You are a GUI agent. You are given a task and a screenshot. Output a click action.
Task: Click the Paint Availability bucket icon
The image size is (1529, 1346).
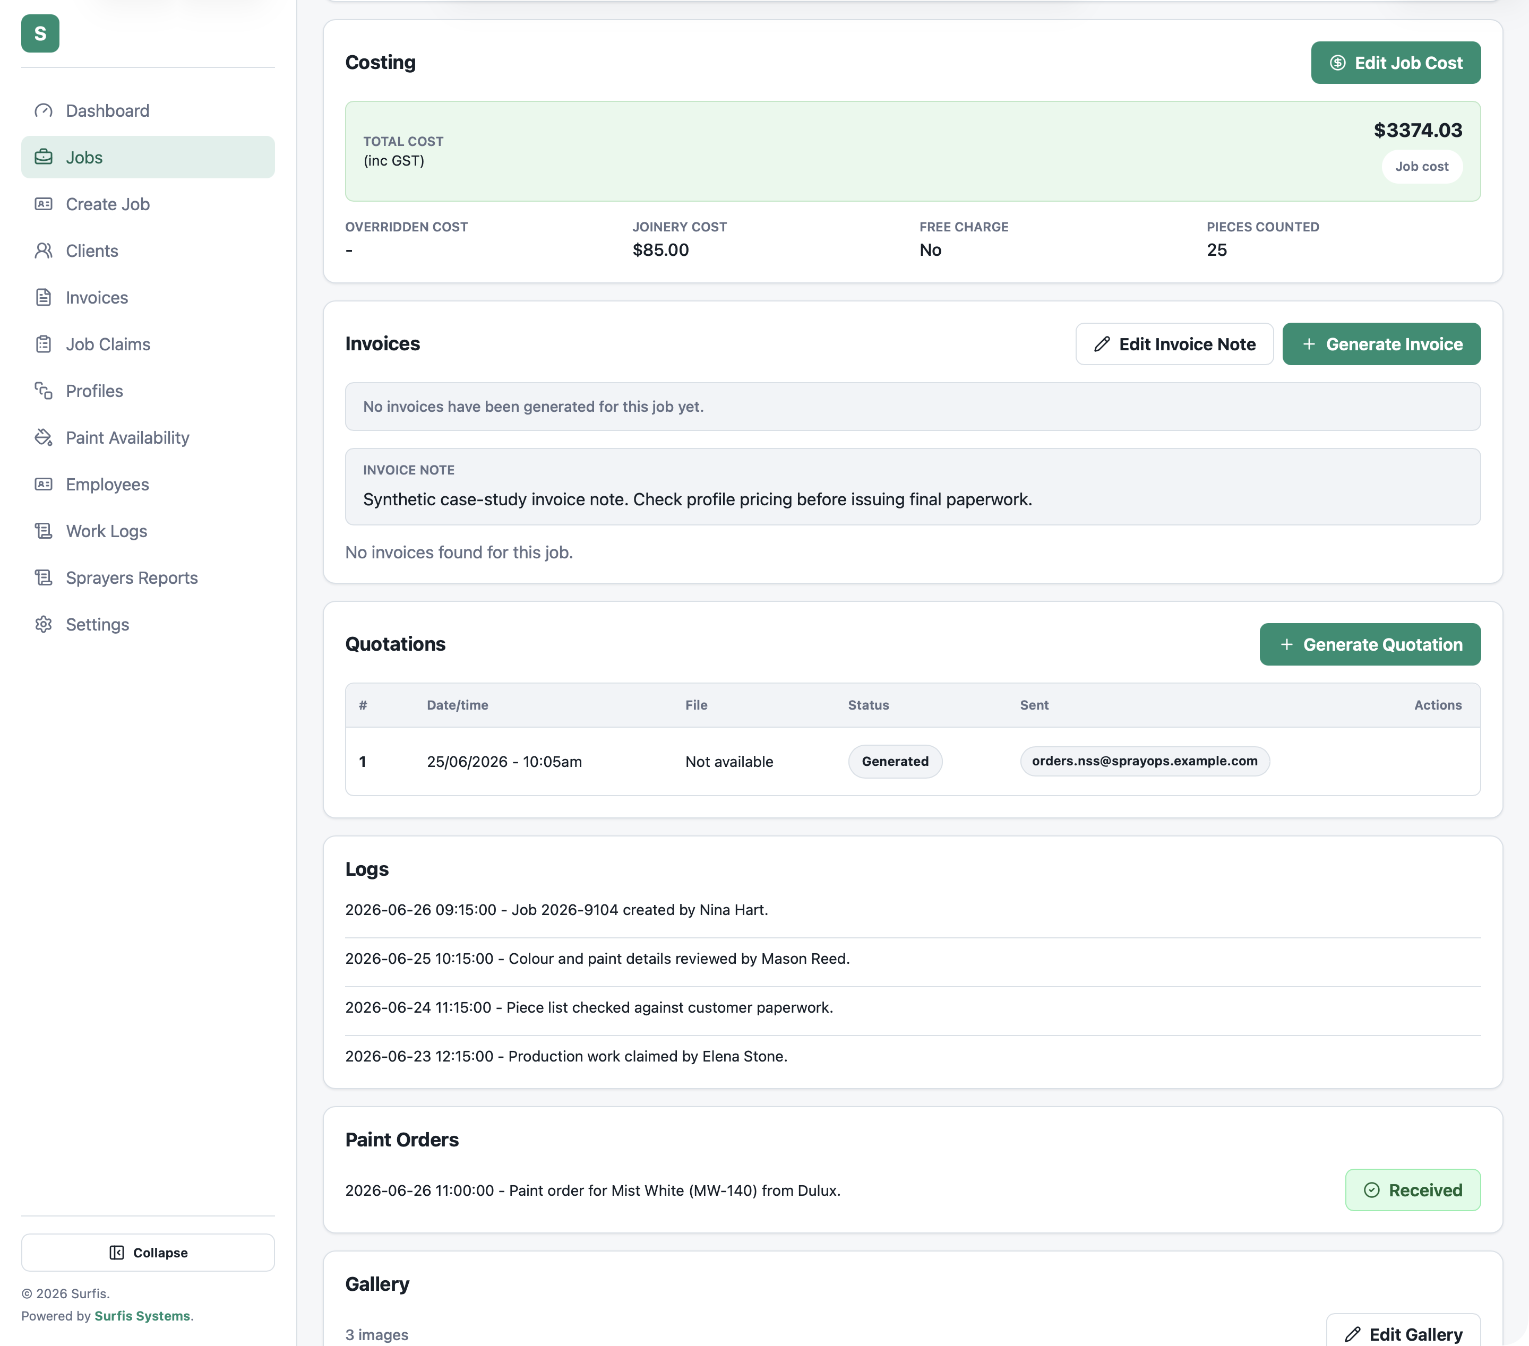pyautogui.click(x=44, y=437)
